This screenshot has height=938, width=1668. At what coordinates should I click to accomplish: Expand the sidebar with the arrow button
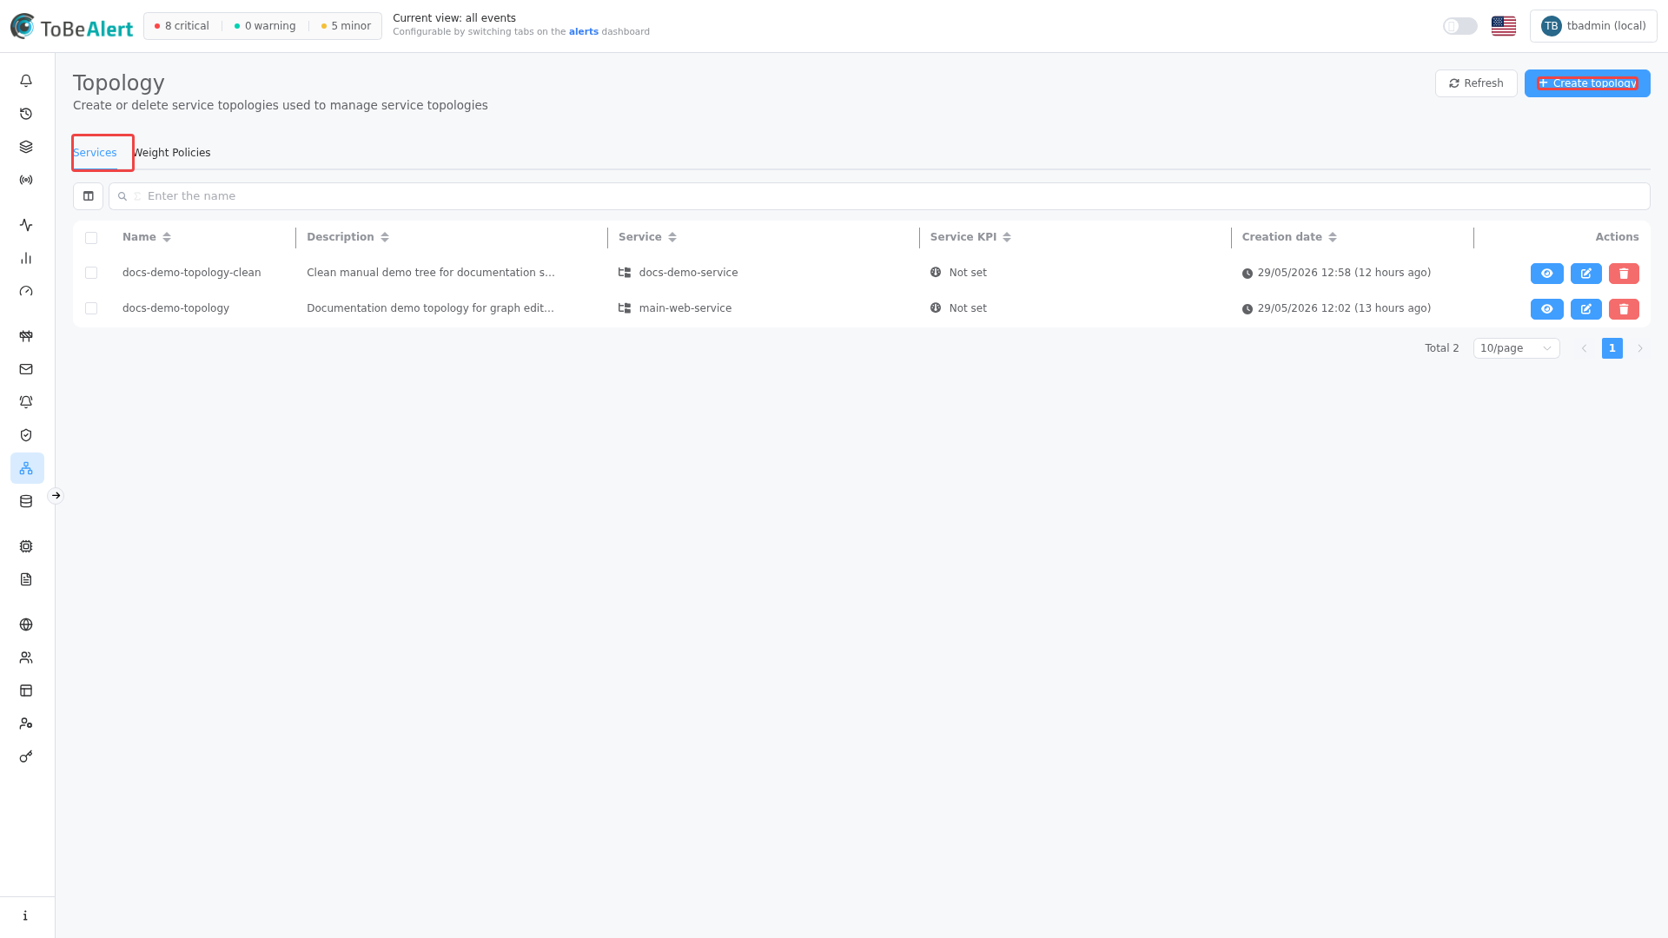tap(56, 496)
